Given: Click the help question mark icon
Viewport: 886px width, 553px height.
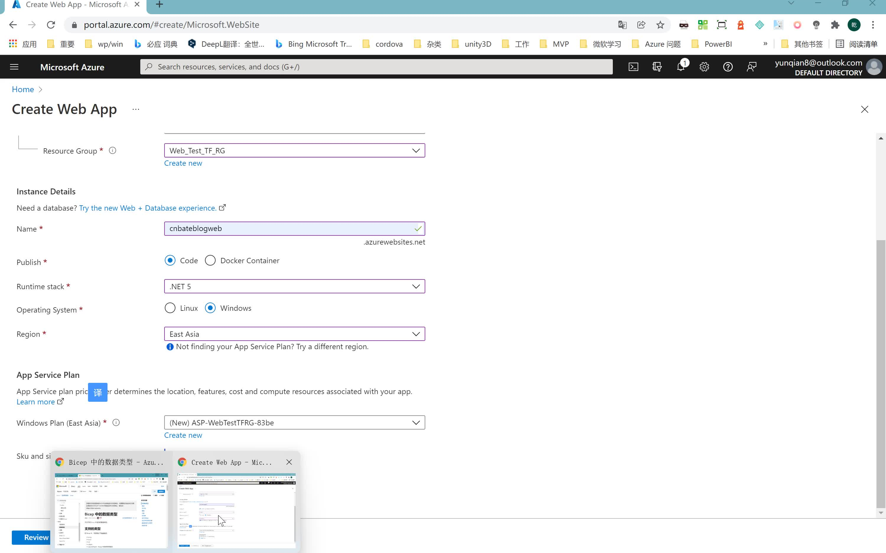Looking at the screenshot, I should click(728, 66).
